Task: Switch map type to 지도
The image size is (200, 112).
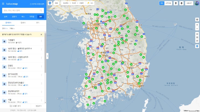Action: 162,3
